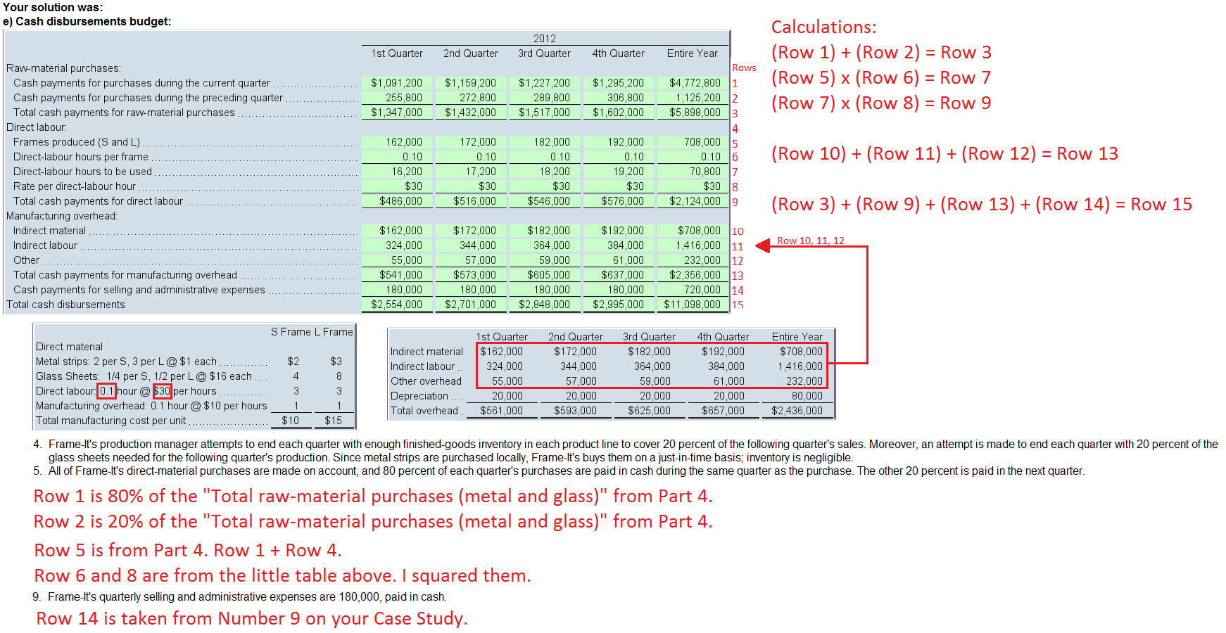1226x633 pixels.
Task: Select the $11,098,000 total cash disbursements cell
Action: [x=692, y=305]
